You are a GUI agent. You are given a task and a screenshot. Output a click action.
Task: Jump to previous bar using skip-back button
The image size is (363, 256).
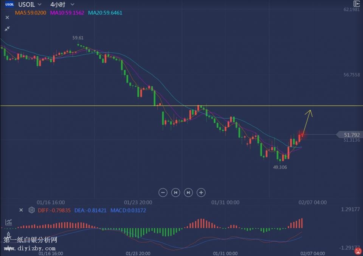(175, 193)
